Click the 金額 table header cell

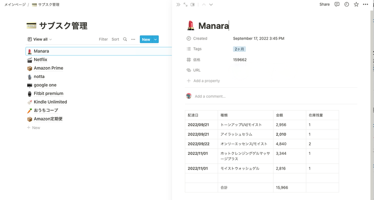[x=289, y=115]
